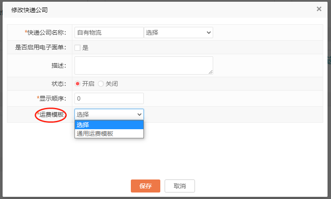Click the red-circled 运费模板 label
The height and width of the screenshot is (199, 331).
(51, 114)
